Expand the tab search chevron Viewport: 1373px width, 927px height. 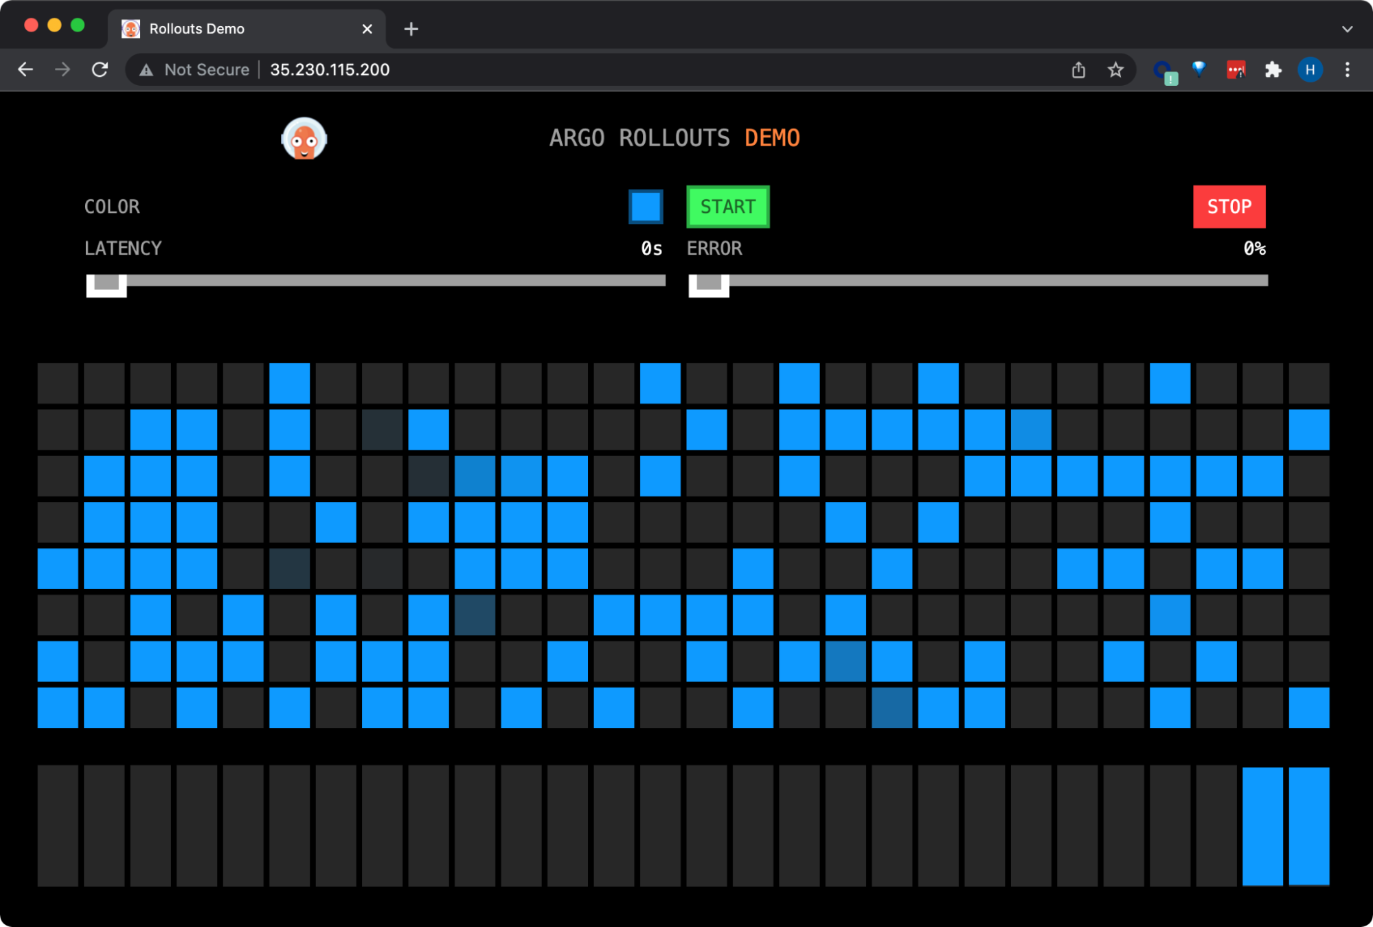pos(1347,29)
